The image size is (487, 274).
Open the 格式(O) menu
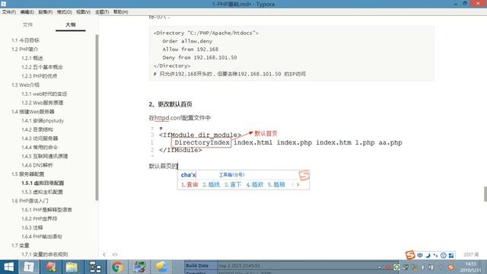click(x=64, y=12)
